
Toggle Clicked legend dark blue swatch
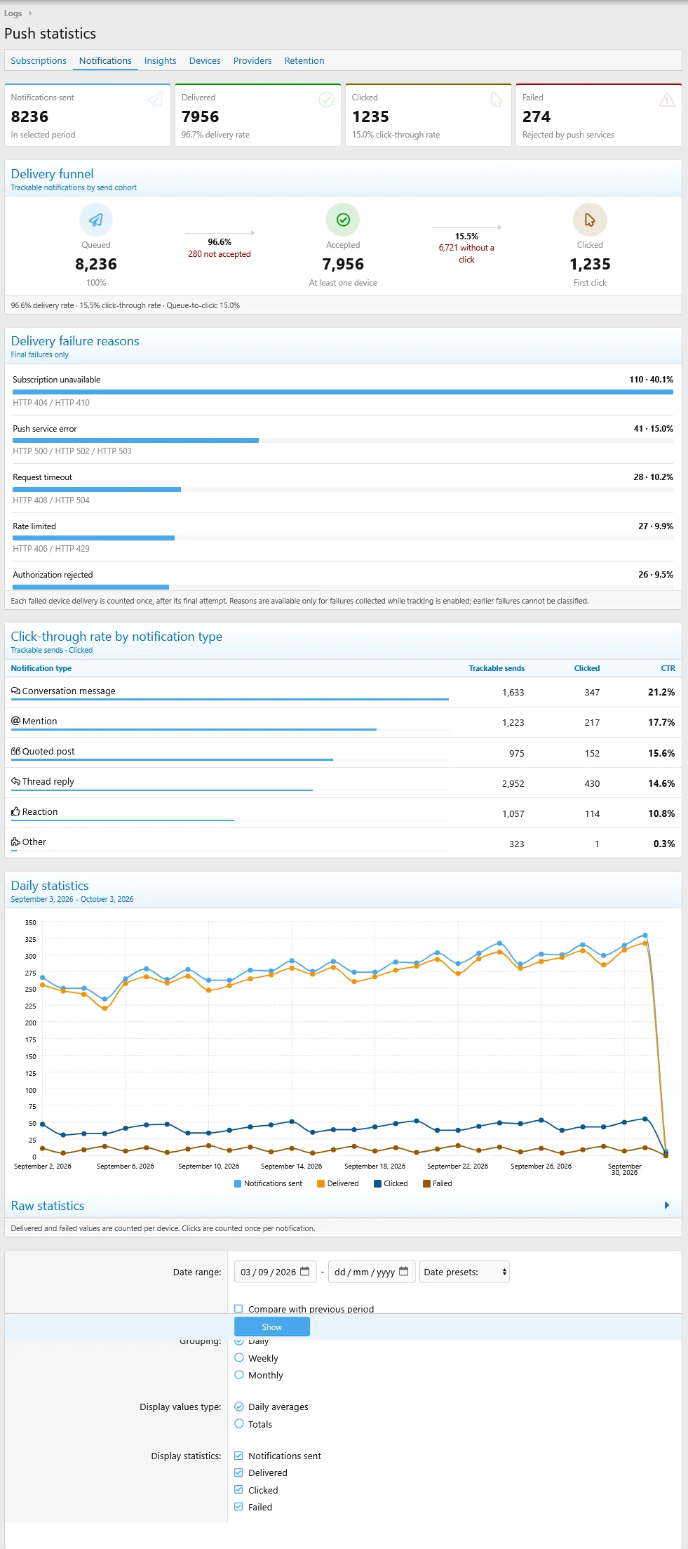377,1183
